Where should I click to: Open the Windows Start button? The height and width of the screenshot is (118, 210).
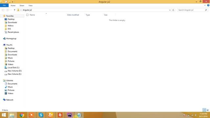click(4, 115)
